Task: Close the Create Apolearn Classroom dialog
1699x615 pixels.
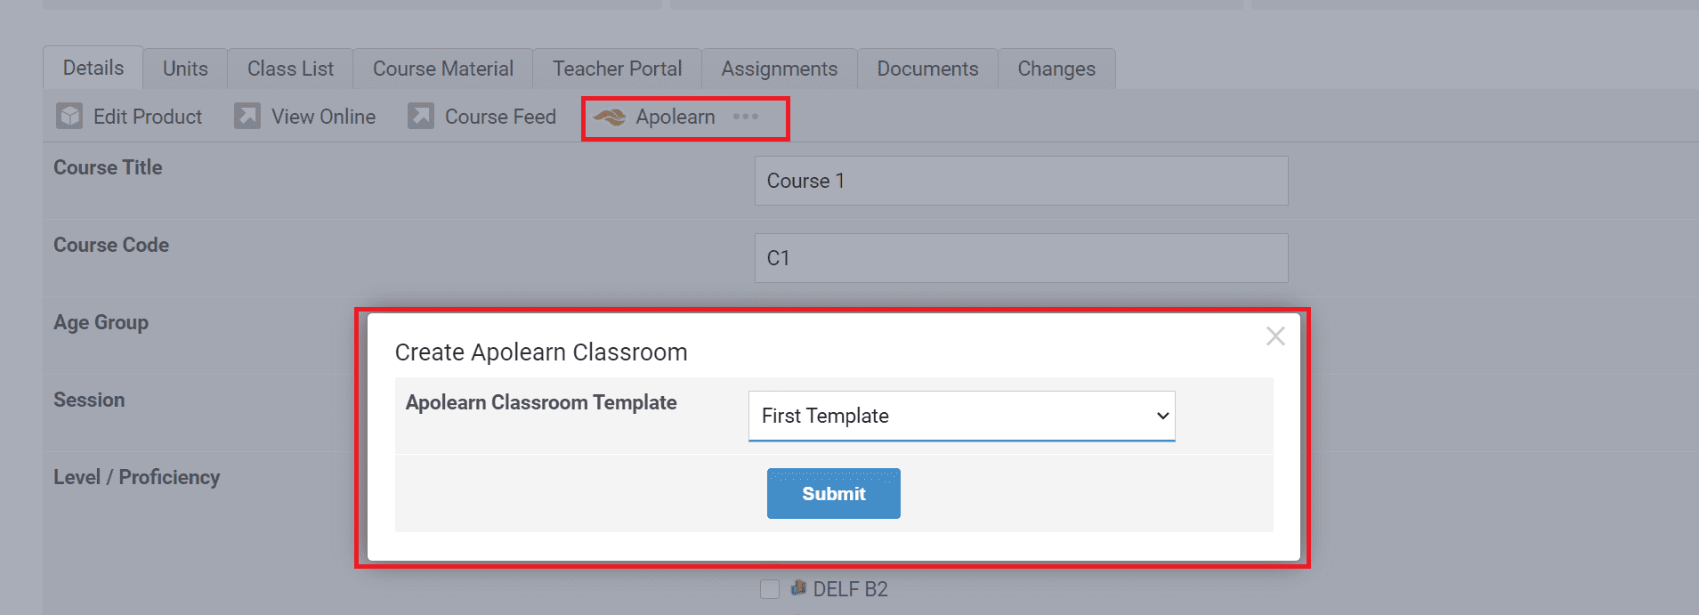Action: point(1275,336)
